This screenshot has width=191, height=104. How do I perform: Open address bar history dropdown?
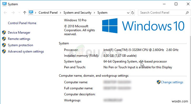[x=128, y=13]
